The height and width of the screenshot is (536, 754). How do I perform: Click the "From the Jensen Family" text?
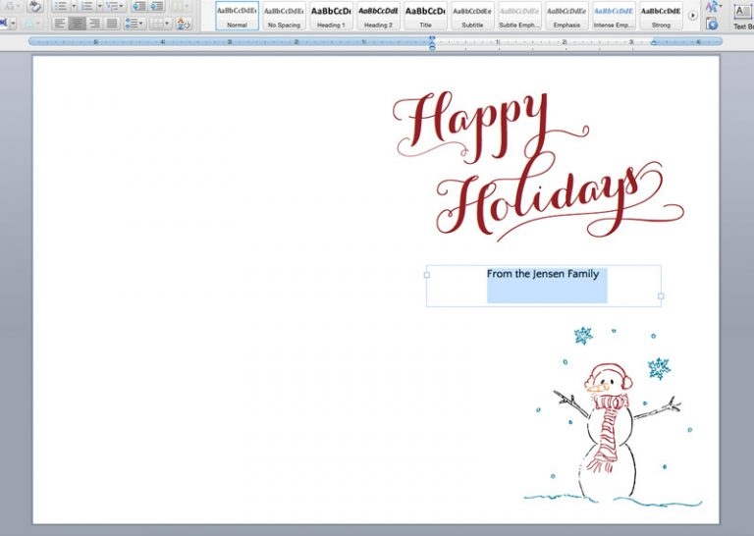pyautogui.click(x=542, y=274)
